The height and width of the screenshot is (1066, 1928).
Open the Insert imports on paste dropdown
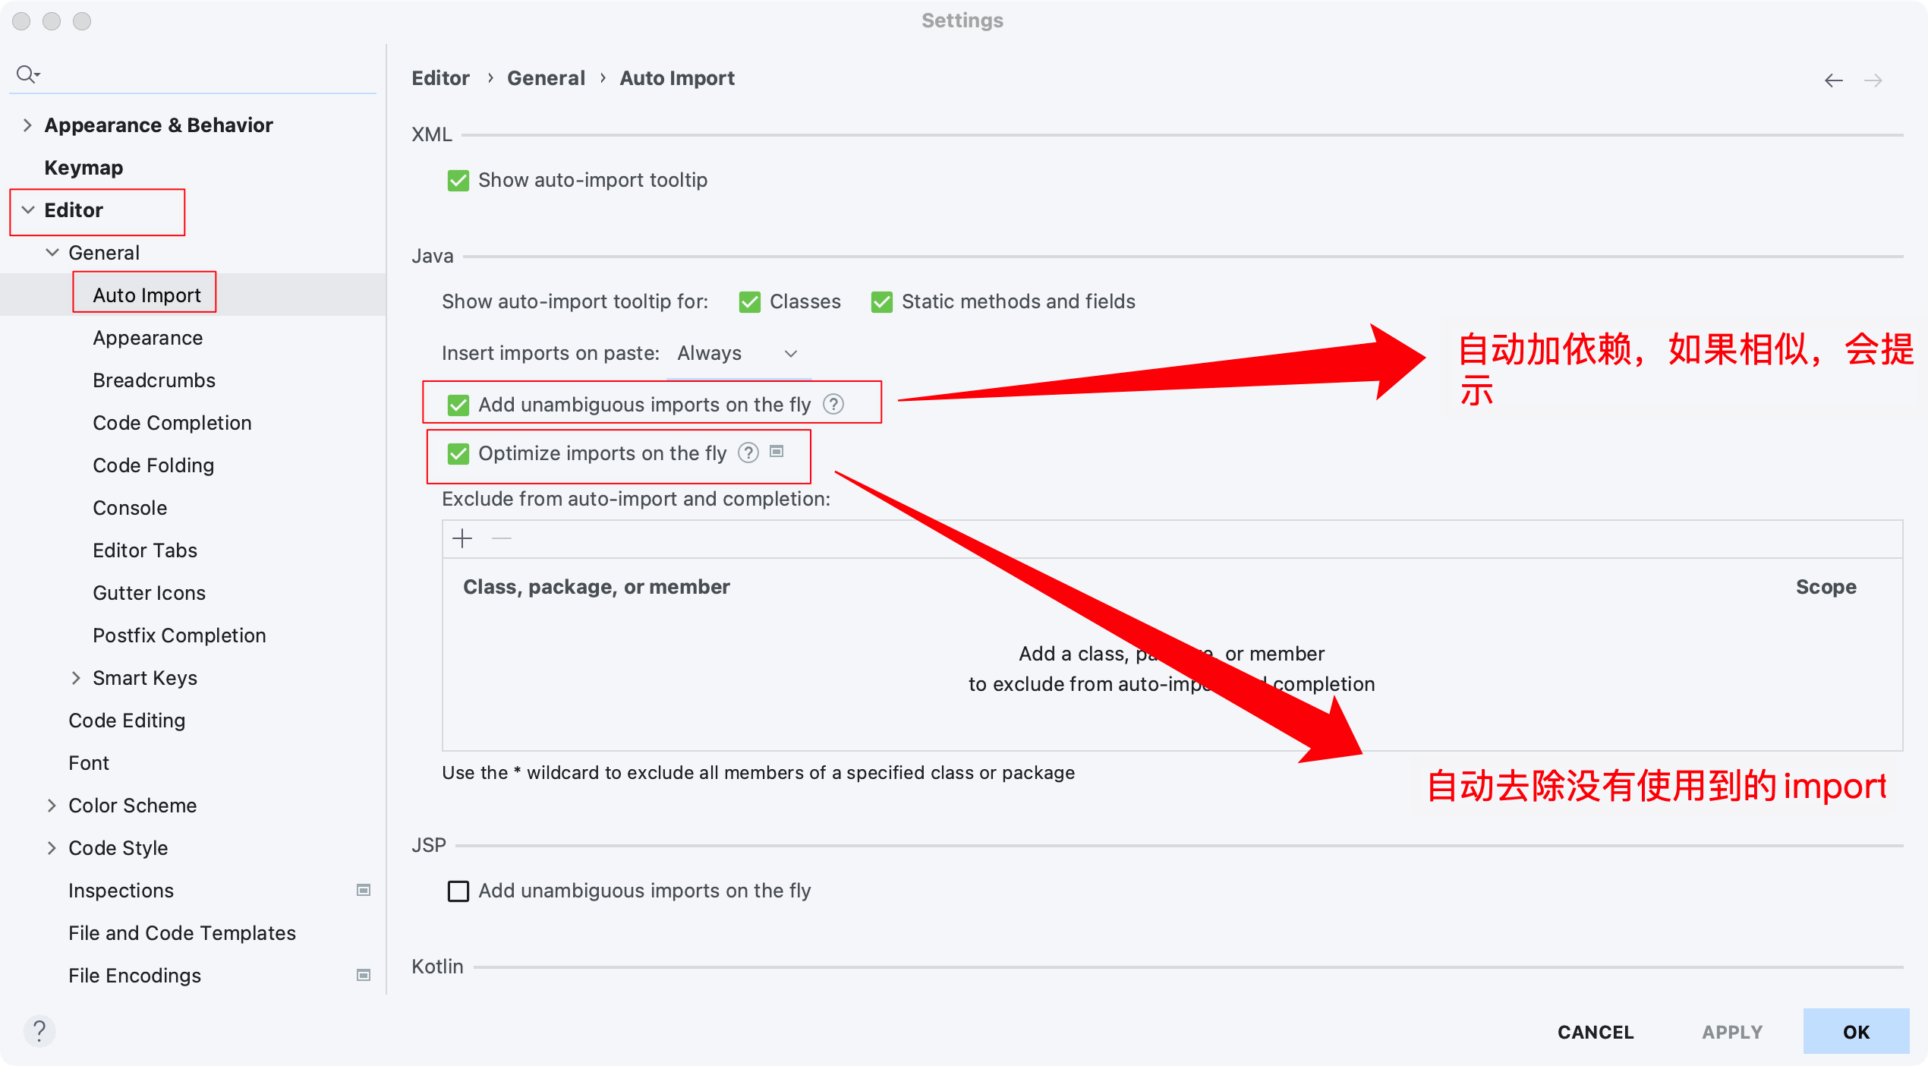click(x=738, y=353)
